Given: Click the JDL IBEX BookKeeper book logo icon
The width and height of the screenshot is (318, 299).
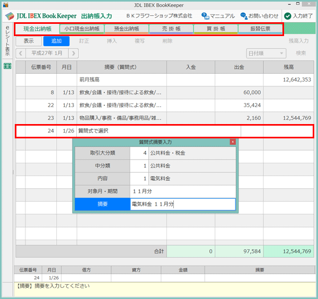Looking at the screenshot, I should click(x=10, y=16).
